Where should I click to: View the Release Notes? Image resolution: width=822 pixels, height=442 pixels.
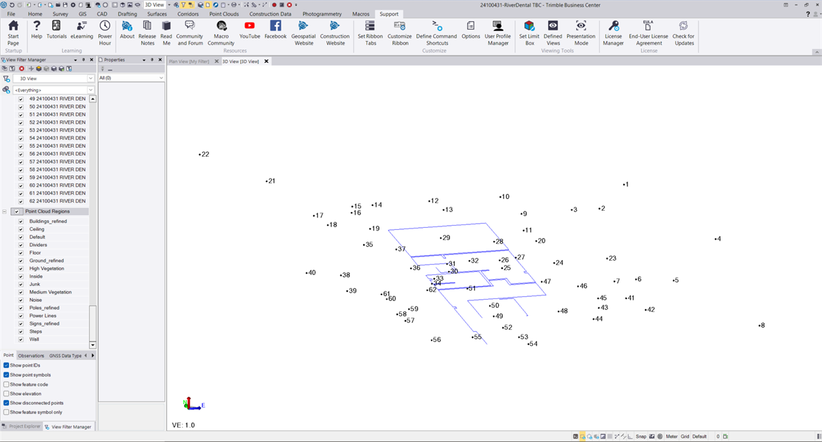point(147,33)
